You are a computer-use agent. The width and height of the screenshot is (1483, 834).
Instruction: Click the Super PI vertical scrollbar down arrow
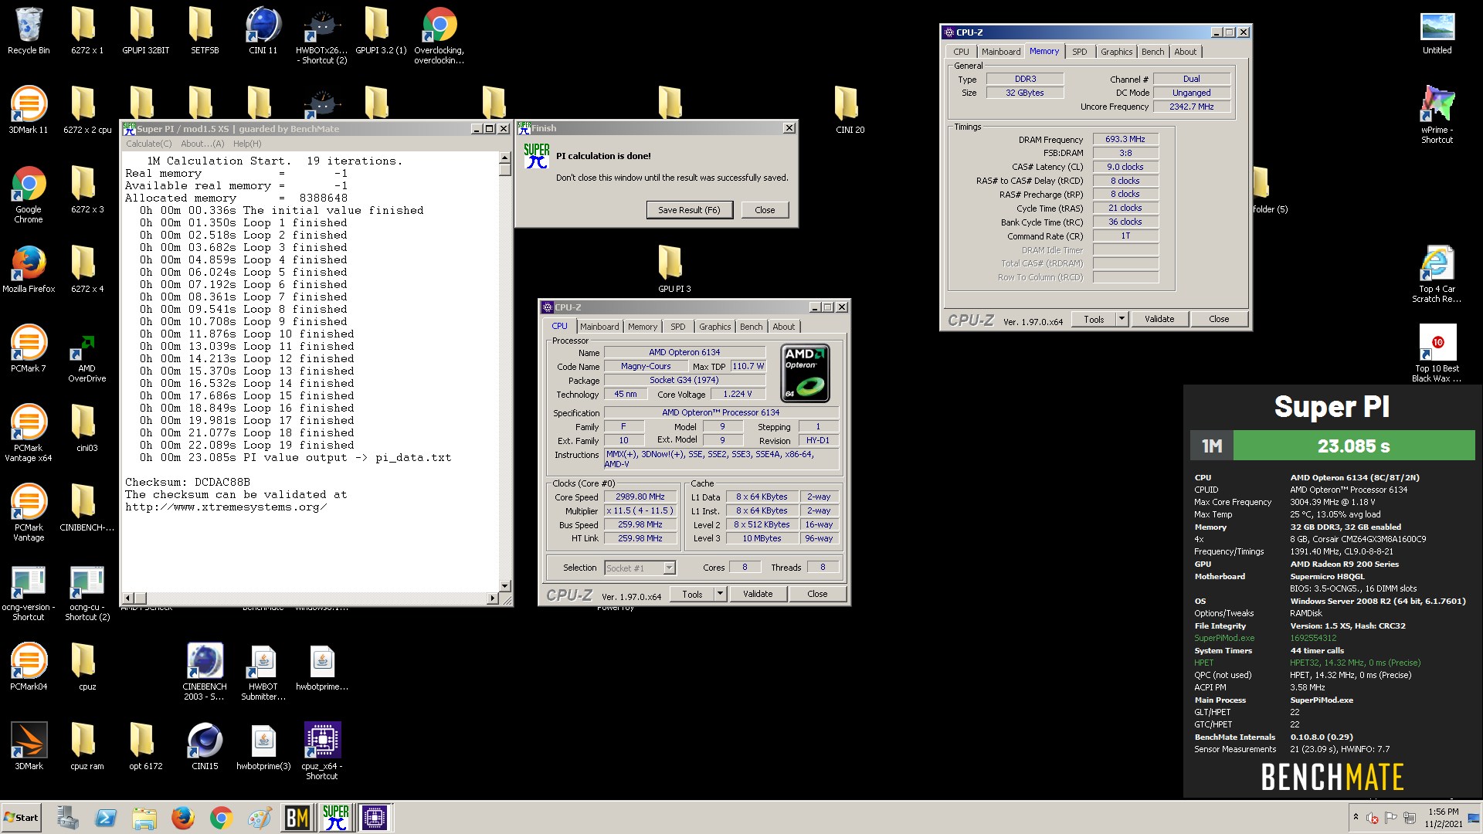click(x=505, y=586)
